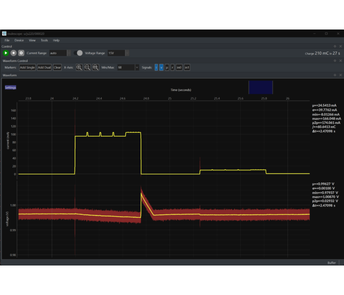Close the Waveform panel
The image size is (344, 295).
pyautogui.click(x=341, y=75)
